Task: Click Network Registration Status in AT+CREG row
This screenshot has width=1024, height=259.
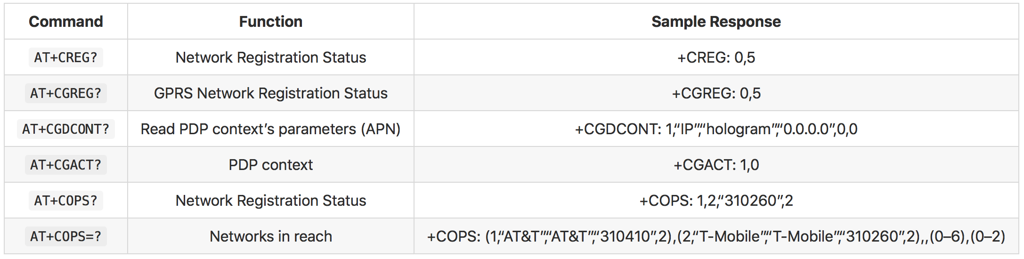Action: tap(271, 57)
